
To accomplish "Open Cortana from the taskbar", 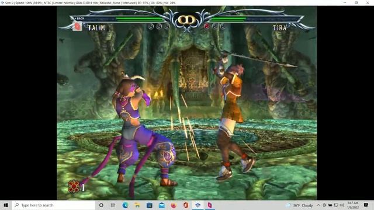I will tap(101, 205).
